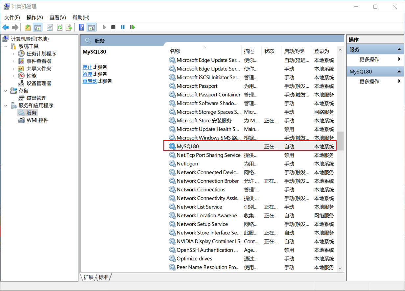Expand the 性能 tree node
This screenshot has width=405, height=291.
13,76
